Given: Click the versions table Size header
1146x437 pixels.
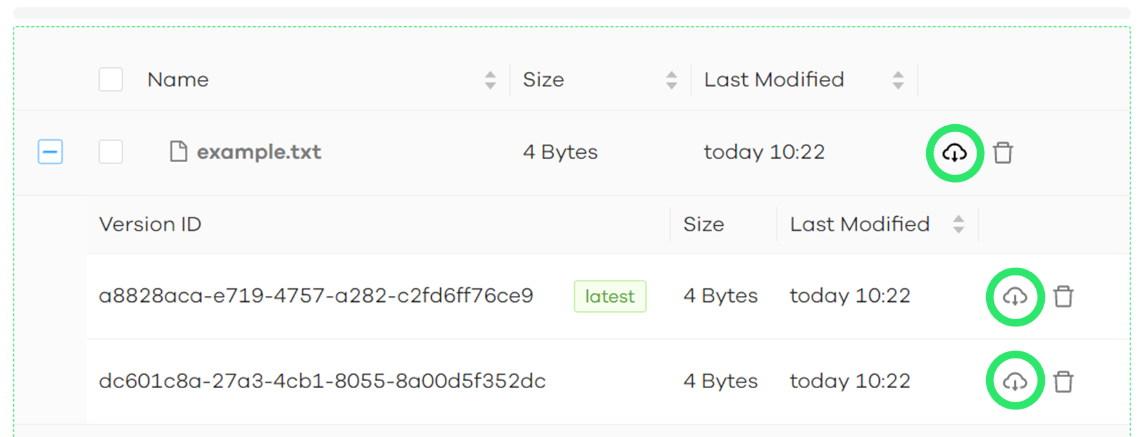Looking at the screenshot, I should tap(704, 224).
